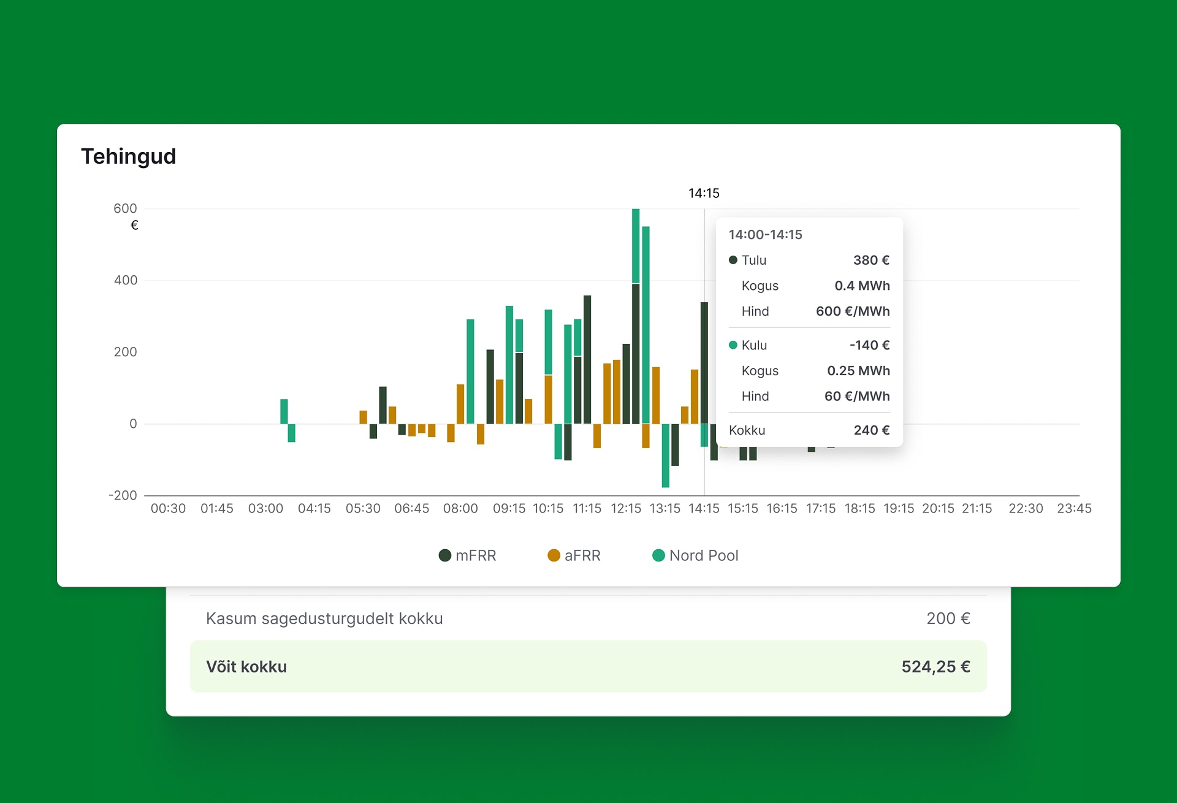Select the tallest teal bar near 12:15
This screenshot has width=1177, height=803.
pyautogui.click(x=636, y=245)
